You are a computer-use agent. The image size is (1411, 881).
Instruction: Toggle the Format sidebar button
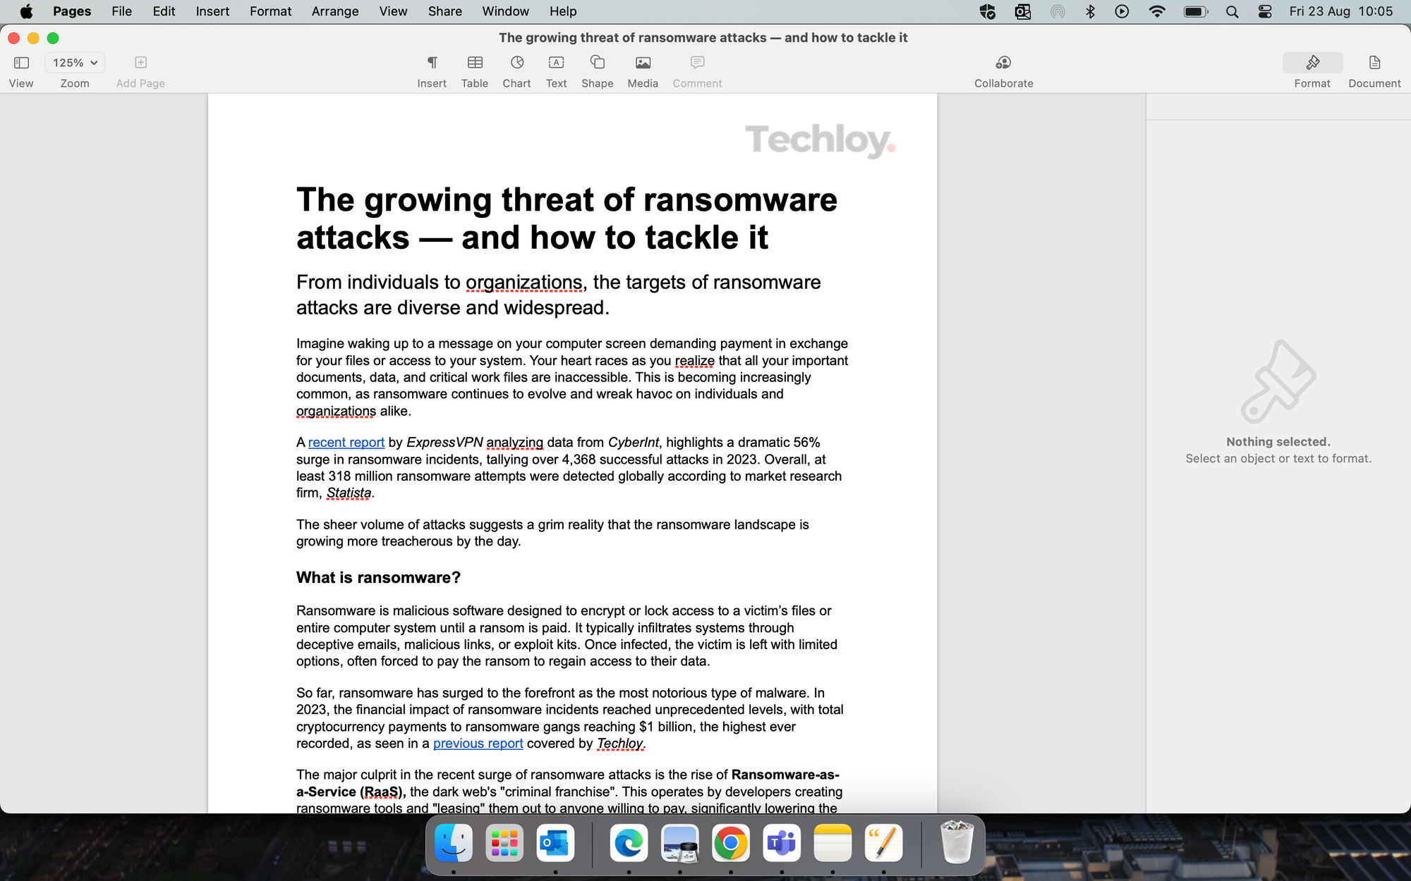[x=1312, y=63]
